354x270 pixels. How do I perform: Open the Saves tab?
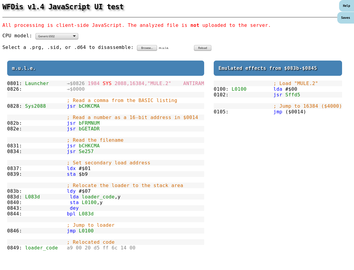345,18
